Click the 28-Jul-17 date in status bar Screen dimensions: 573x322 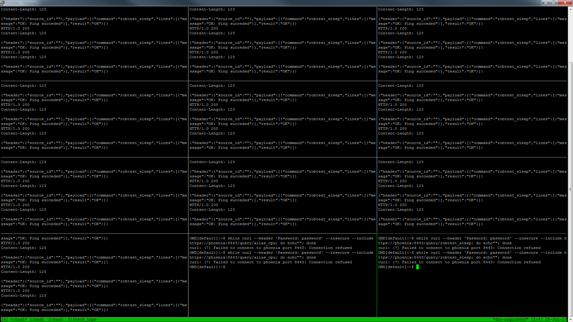click(556, 319)
